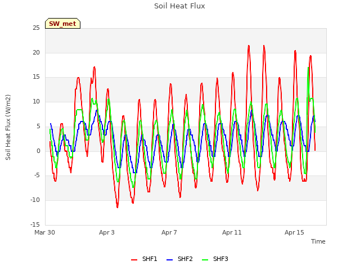
Task: Click the red SHF1 legend color marker
Action: pos(134,260)
